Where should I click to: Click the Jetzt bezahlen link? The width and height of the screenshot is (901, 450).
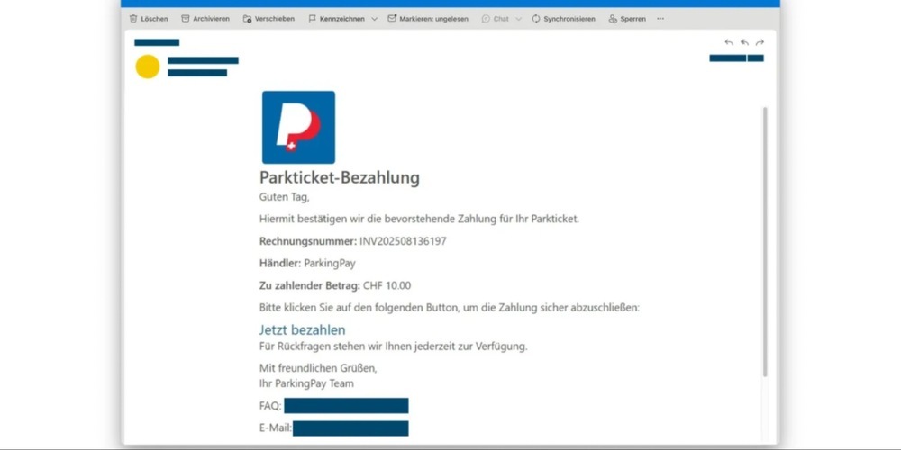pos(302,330)
